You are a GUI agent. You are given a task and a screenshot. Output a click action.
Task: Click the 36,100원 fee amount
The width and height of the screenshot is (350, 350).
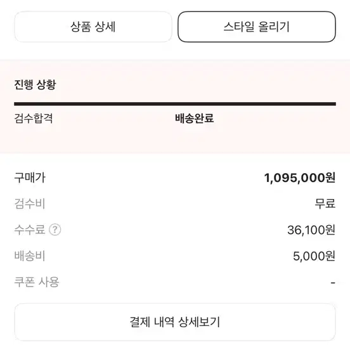pos(311,230)
